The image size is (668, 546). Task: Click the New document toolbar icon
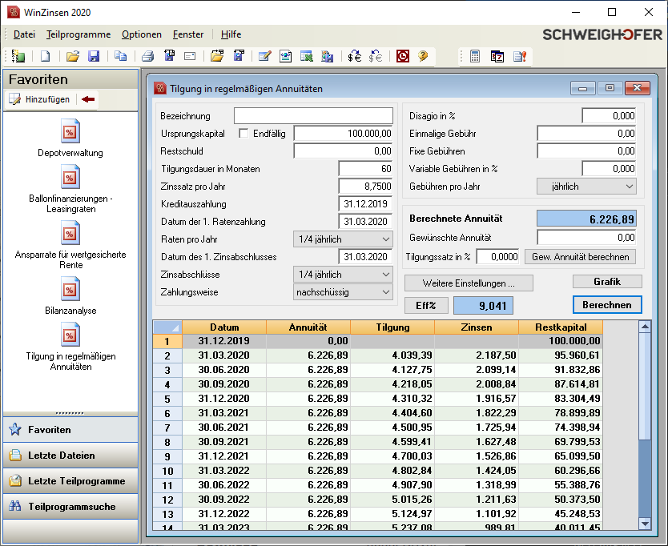(x=46, y=56)
